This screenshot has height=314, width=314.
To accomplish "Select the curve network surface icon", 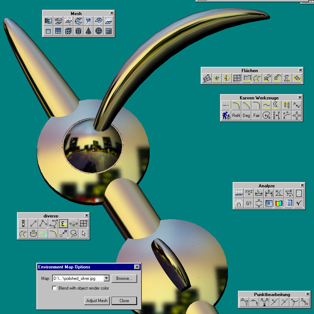I will point(297,78).
